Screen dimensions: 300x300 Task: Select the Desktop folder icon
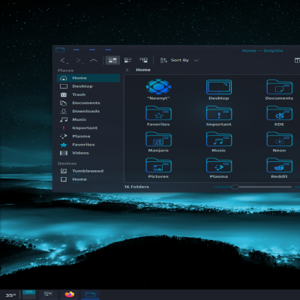pos(219,87)
